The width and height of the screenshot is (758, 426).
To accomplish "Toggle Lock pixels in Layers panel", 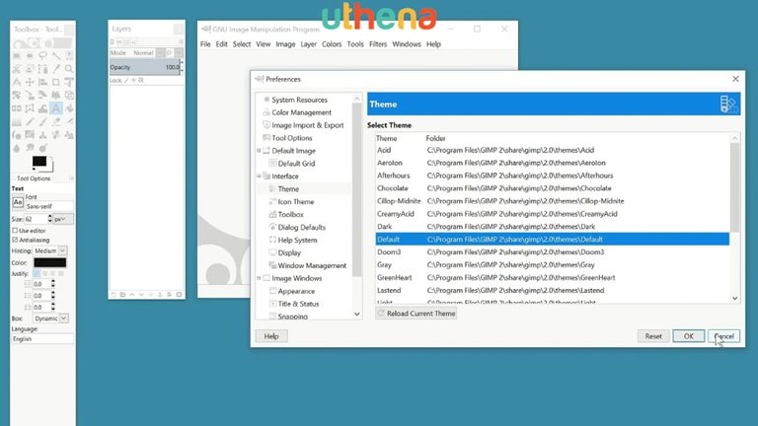I will click(126, 80).
